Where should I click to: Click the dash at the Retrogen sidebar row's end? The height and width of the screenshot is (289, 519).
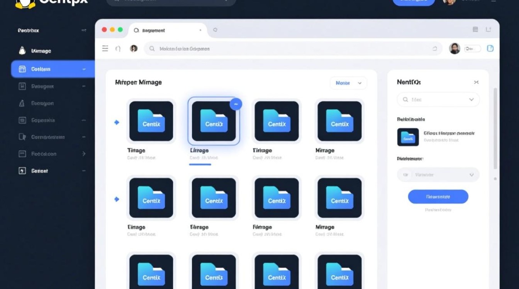point(84,86)
